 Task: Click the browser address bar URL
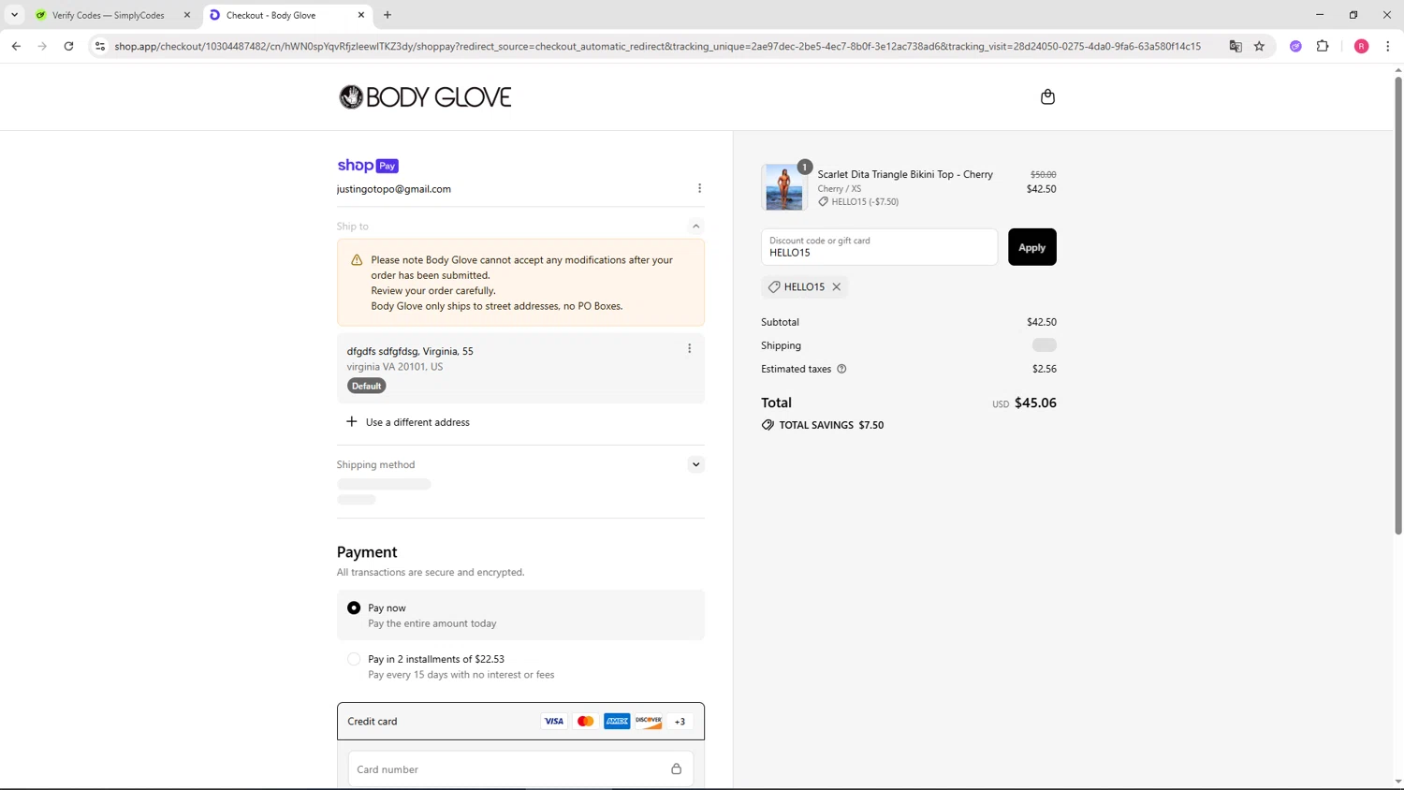(x=657, y=46)
